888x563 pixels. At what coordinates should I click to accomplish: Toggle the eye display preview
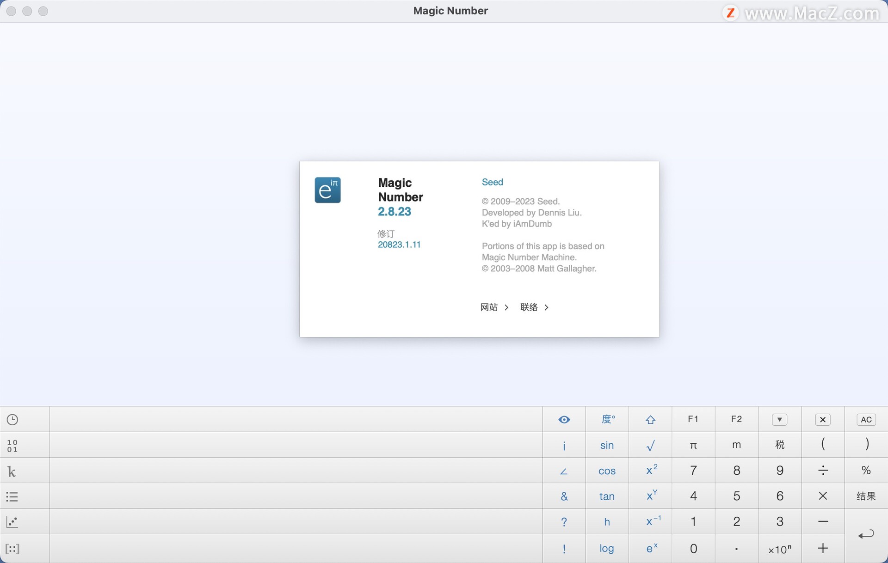(564, 419)
